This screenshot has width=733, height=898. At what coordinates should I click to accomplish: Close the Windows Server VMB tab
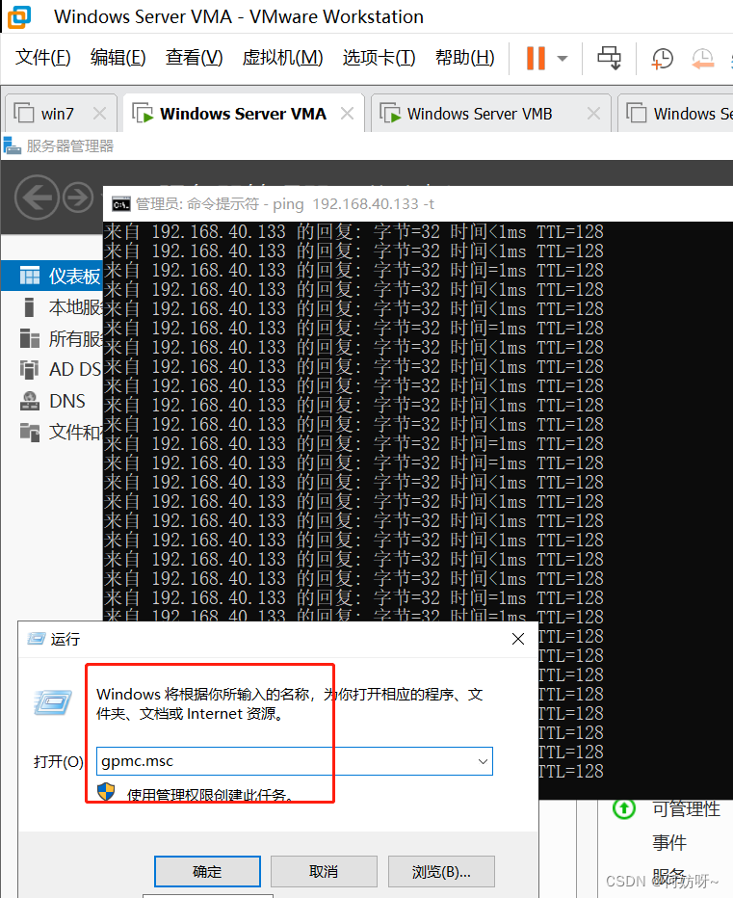[594, 114]
